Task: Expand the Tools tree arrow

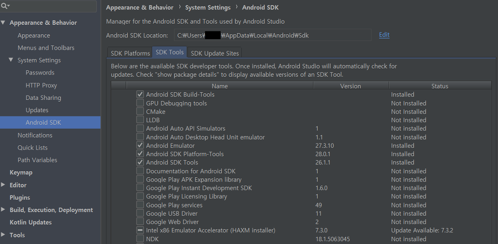Action: click(x=3, y=235)
